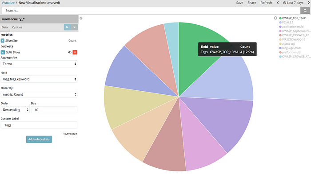The height and width of the screenshot is (174, 311).
Task: Open the Order By dropdown metric: Count
Action: pyautogui.click(x=39, y=94)
